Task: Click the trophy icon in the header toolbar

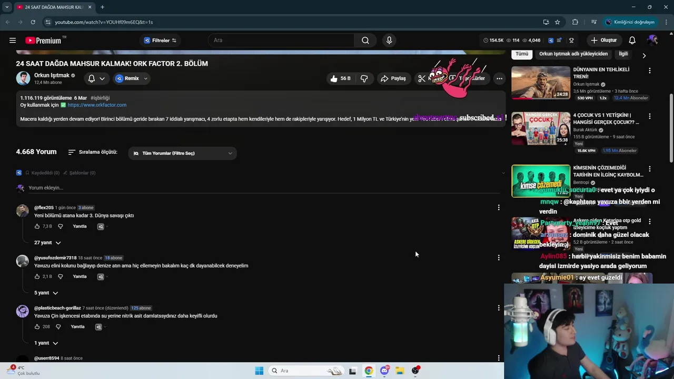Action: 571,41
